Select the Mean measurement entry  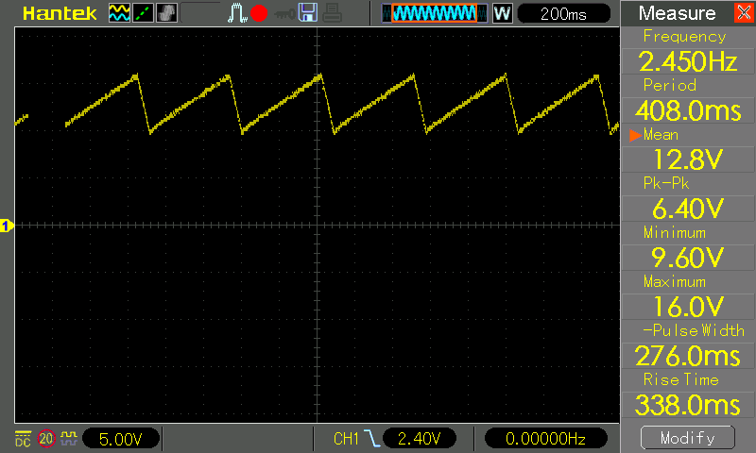click(x=687, y=147)
